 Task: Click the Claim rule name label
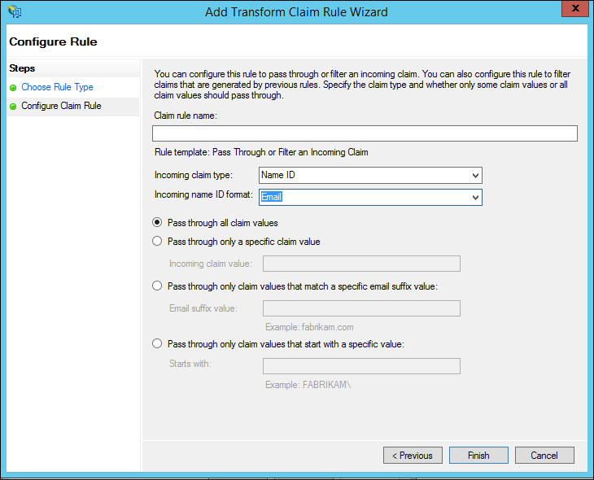[x=186, y=116]
